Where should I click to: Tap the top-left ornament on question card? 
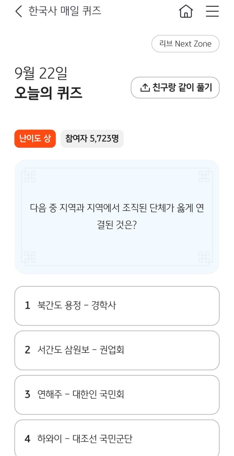(x=30, y=176)
